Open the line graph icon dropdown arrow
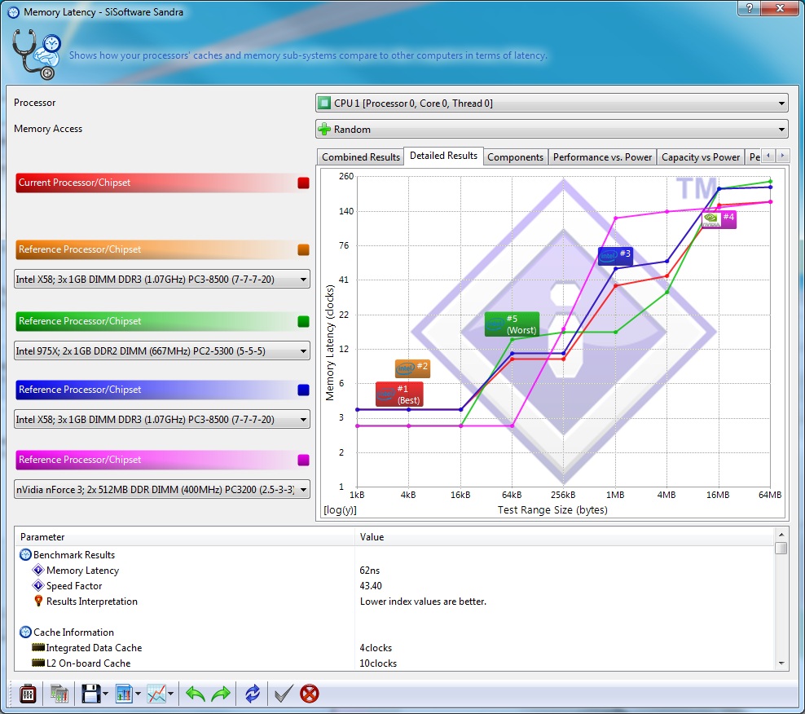 (x=170, y=694)
